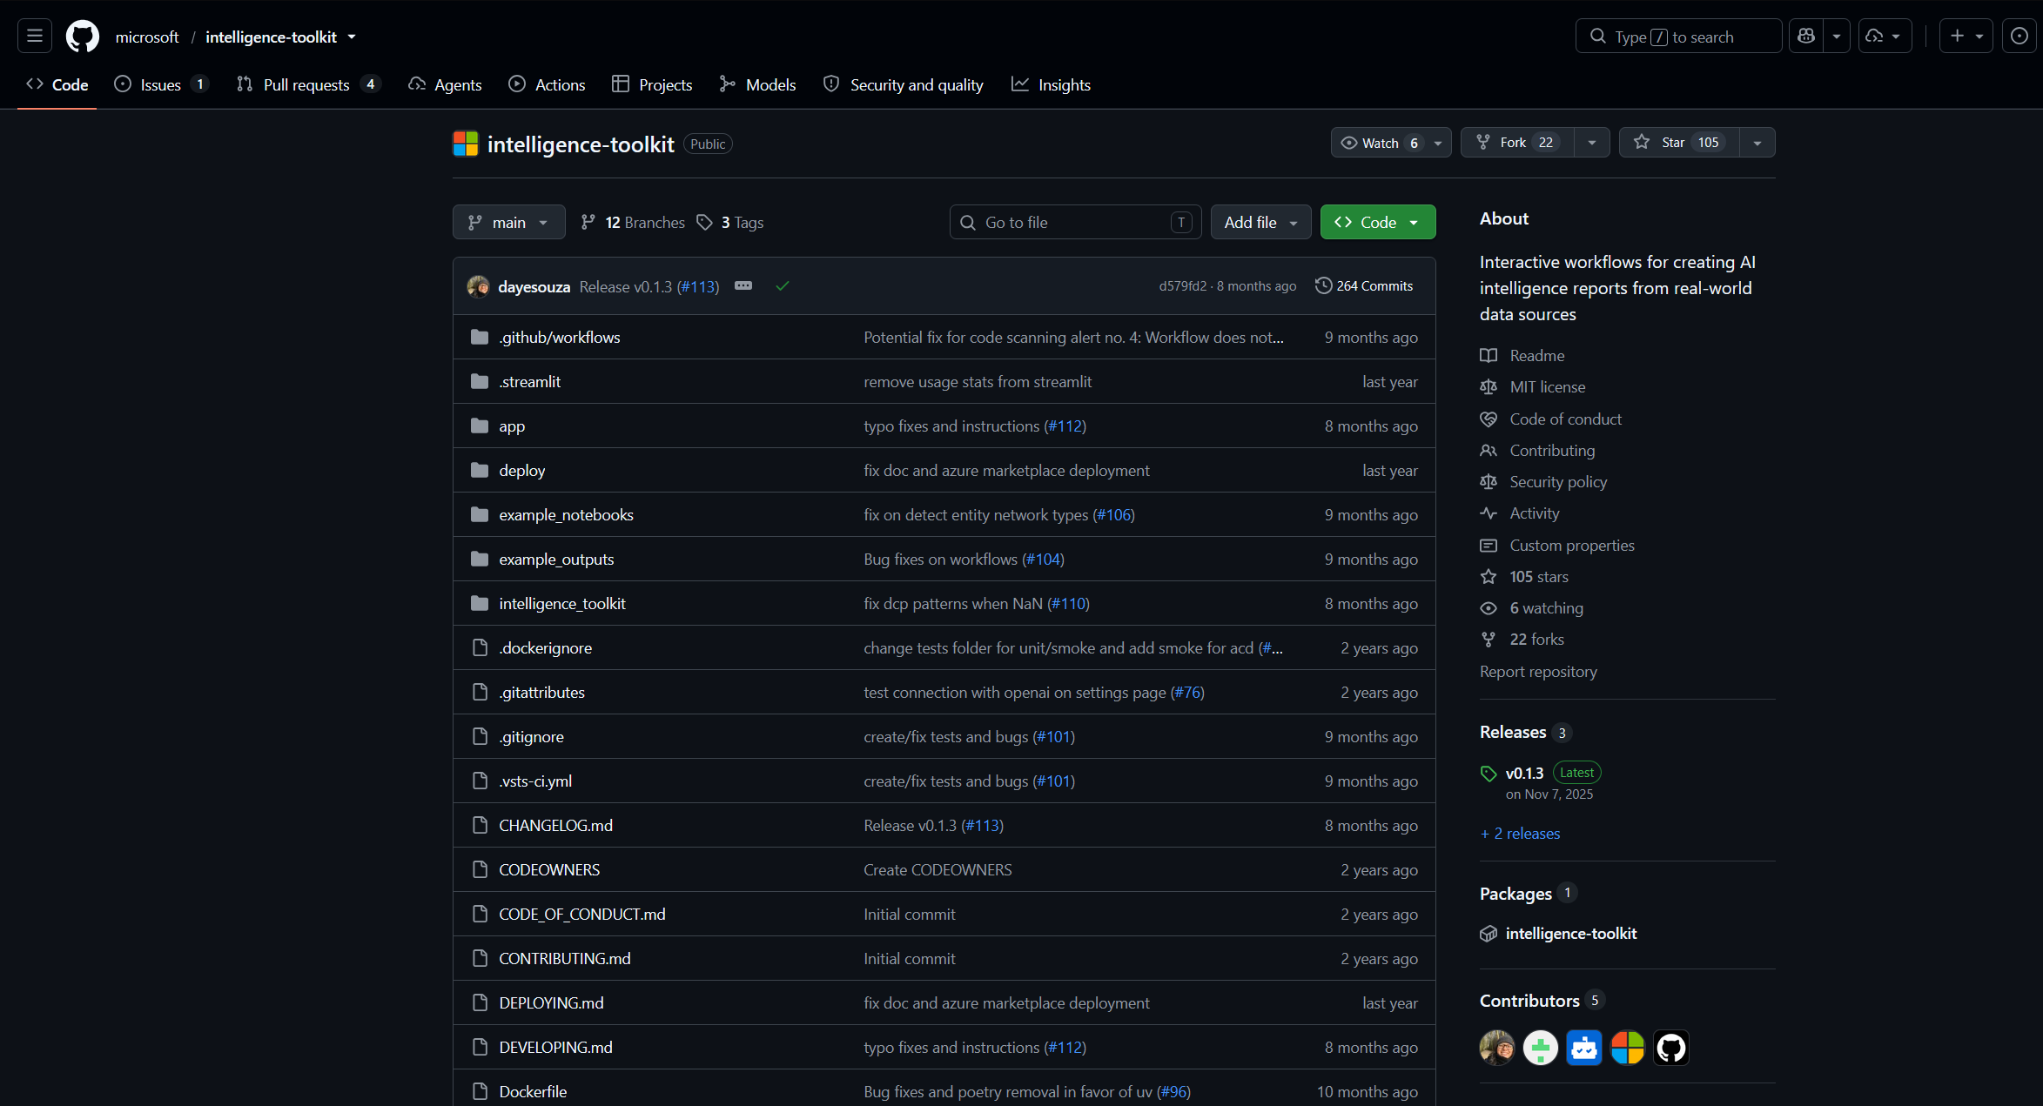
Task: Open the Activity link in About
Action: coord(1534,513)
